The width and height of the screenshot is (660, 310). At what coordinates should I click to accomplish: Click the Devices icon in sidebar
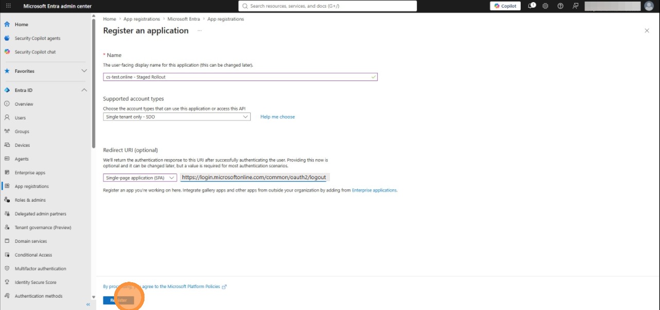click(x=7, y=145)
